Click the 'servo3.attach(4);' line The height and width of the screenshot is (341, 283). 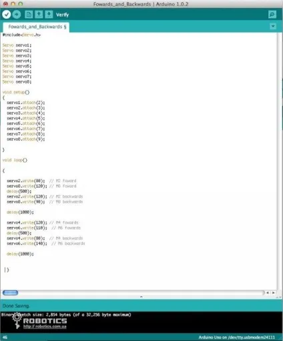tap(26, 113)
